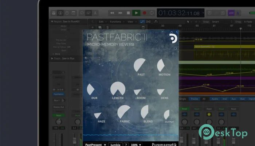Open the Stereo Out output slot
255x146 pixels.
click(x=59, y=107)
